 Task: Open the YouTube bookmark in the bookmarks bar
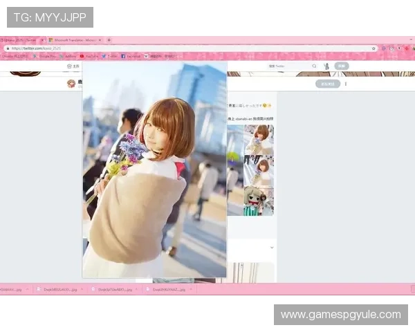click(89, 56)
